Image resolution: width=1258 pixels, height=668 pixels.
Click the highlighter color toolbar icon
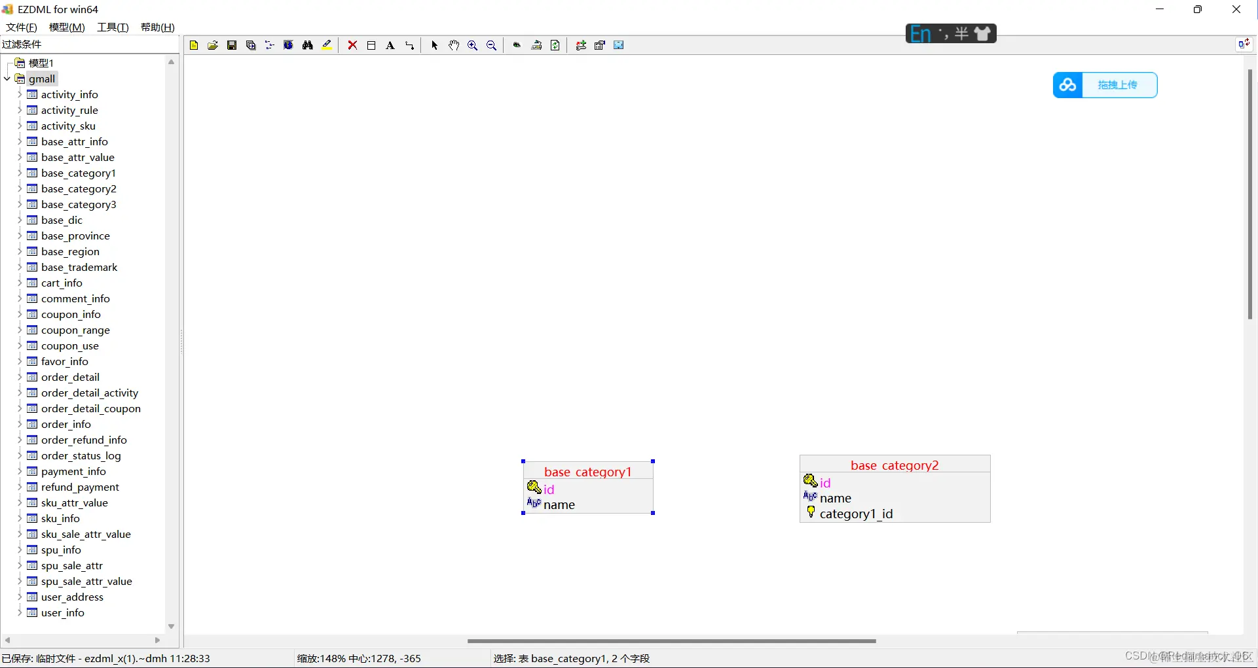(x=327, y=45)
